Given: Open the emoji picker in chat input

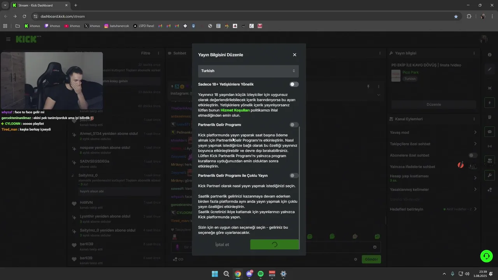Looking at the screenshot, I should 375,247.
